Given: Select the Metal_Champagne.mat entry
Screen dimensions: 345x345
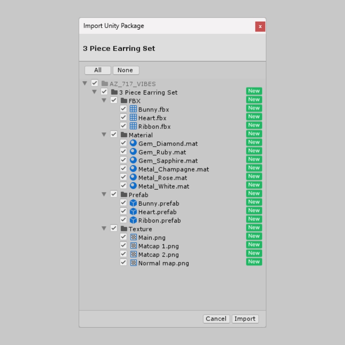Looking at the screenshot, I should pyautogui.click(x=173, y=169).
